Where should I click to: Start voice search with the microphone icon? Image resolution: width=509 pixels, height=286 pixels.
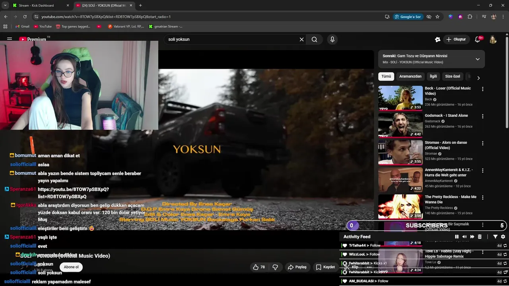coord(332,39)
